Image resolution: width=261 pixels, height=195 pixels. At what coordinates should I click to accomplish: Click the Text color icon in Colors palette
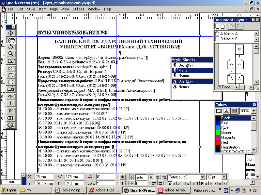[226, 111]
